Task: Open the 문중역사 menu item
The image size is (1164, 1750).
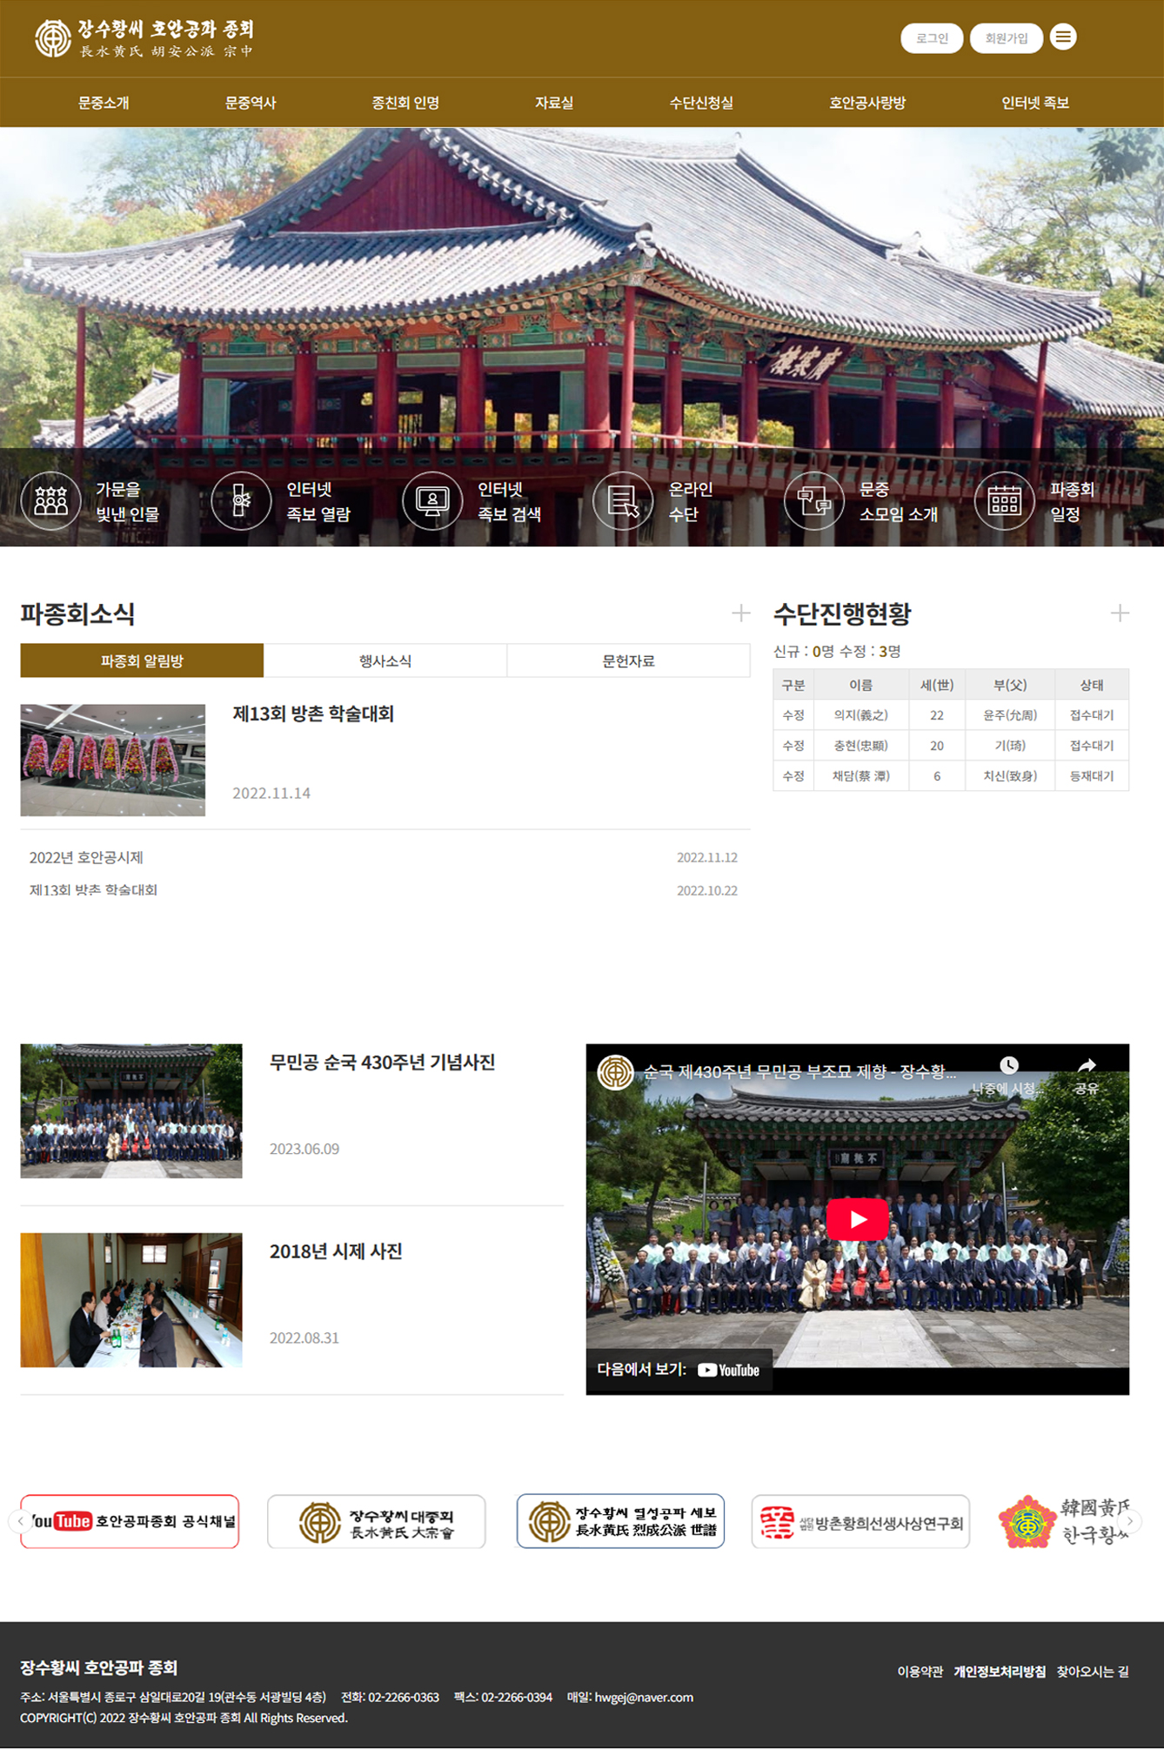Action: click(251, 103)
